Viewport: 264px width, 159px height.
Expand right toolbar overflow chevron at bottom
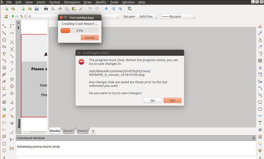pyautogui.click(x=260, y=157)
